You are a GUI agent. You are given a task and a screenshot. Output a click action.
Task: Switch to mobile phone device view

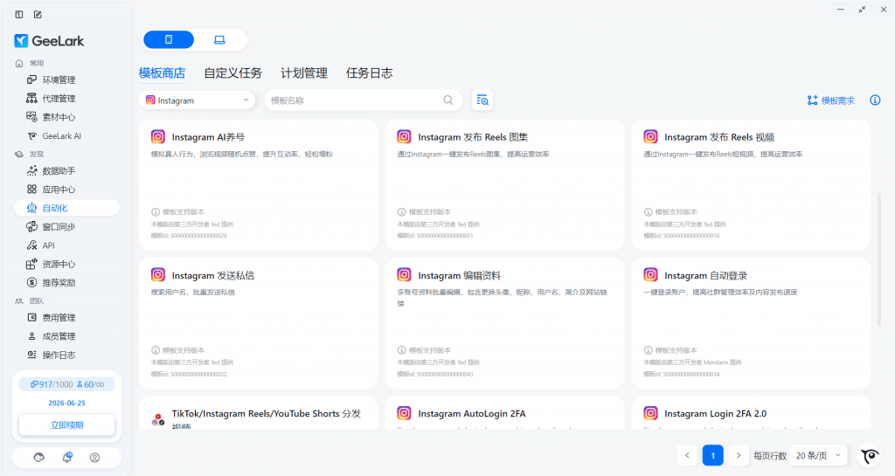click(x=169, y=39)
